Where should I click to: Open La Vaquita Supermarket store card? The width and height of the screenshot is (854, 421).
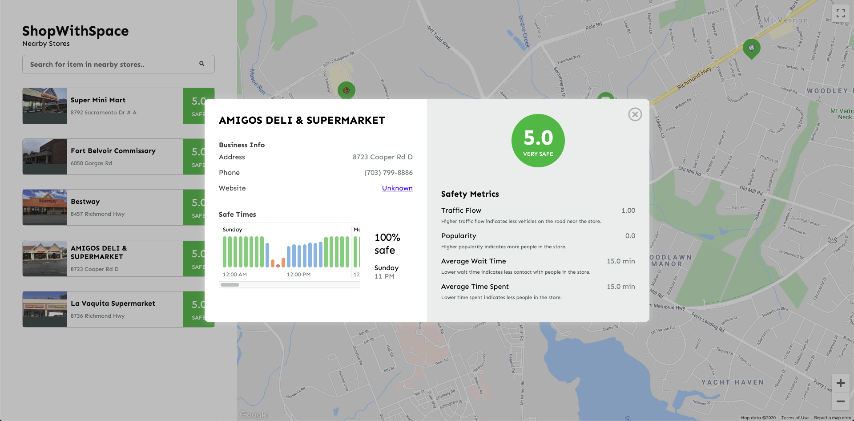click(x=118, y=309)
